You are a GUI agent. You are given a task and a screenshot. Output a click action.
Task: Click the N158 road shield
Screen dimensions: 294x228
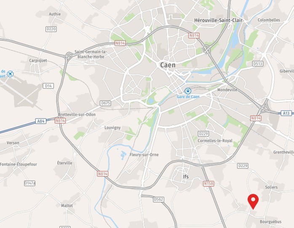[x=208, y=183]
